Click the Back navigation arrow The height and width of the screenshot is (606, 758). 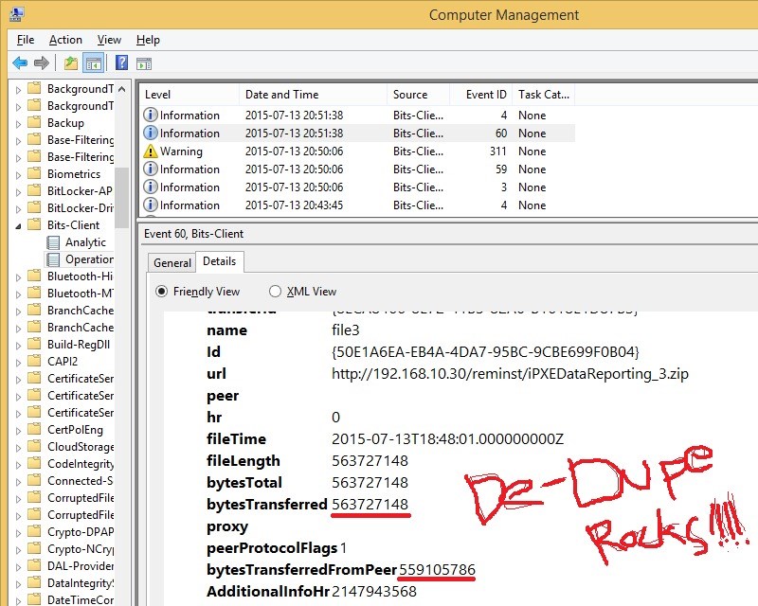[20, 62]
